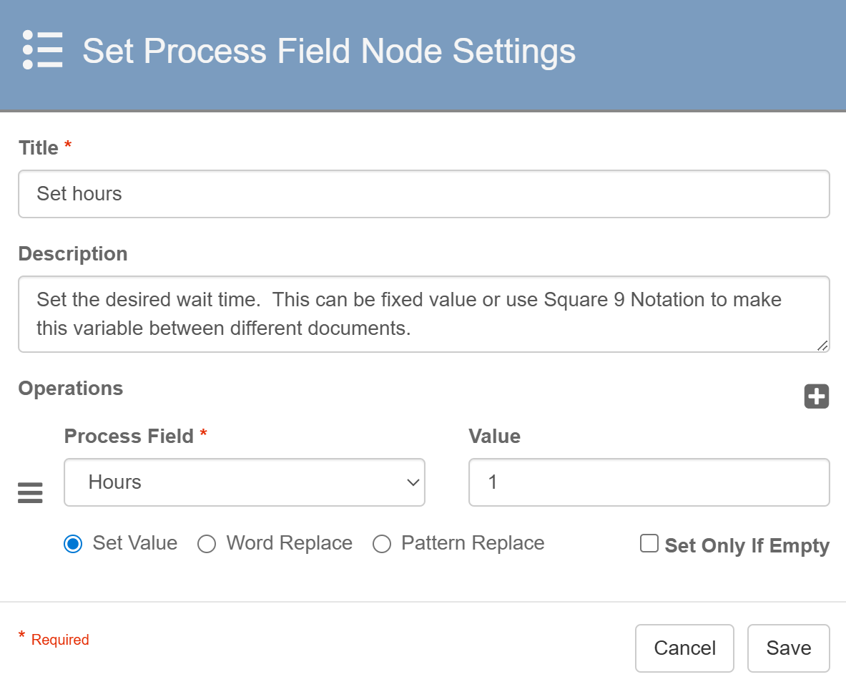Click the list icon in the header
Screen dimensions: 846x687
click(x=42, y=50)
